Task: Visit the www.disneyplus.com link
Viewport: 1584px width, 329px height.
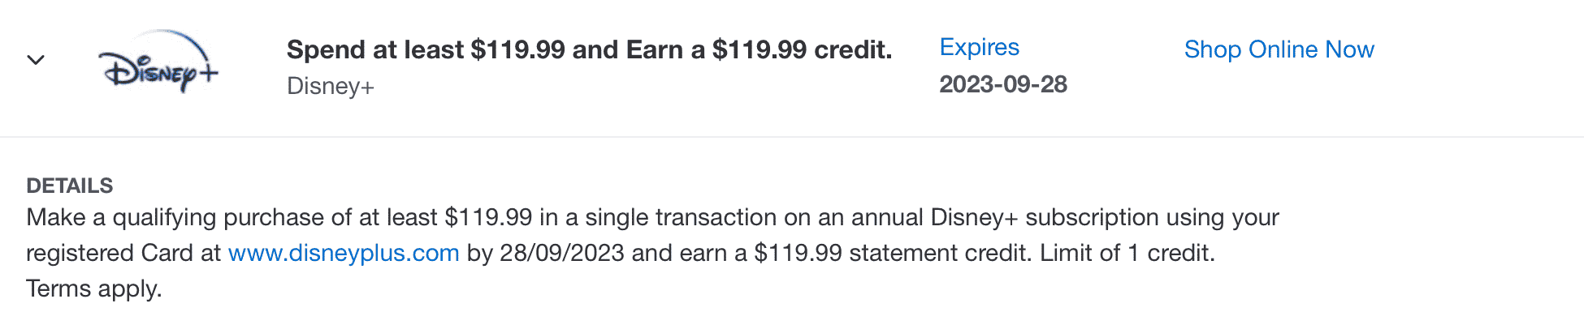Action: [x=344, y=253]
